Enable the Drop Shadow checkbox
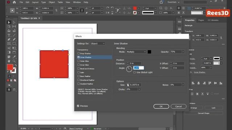 click(x=79, y=53)
